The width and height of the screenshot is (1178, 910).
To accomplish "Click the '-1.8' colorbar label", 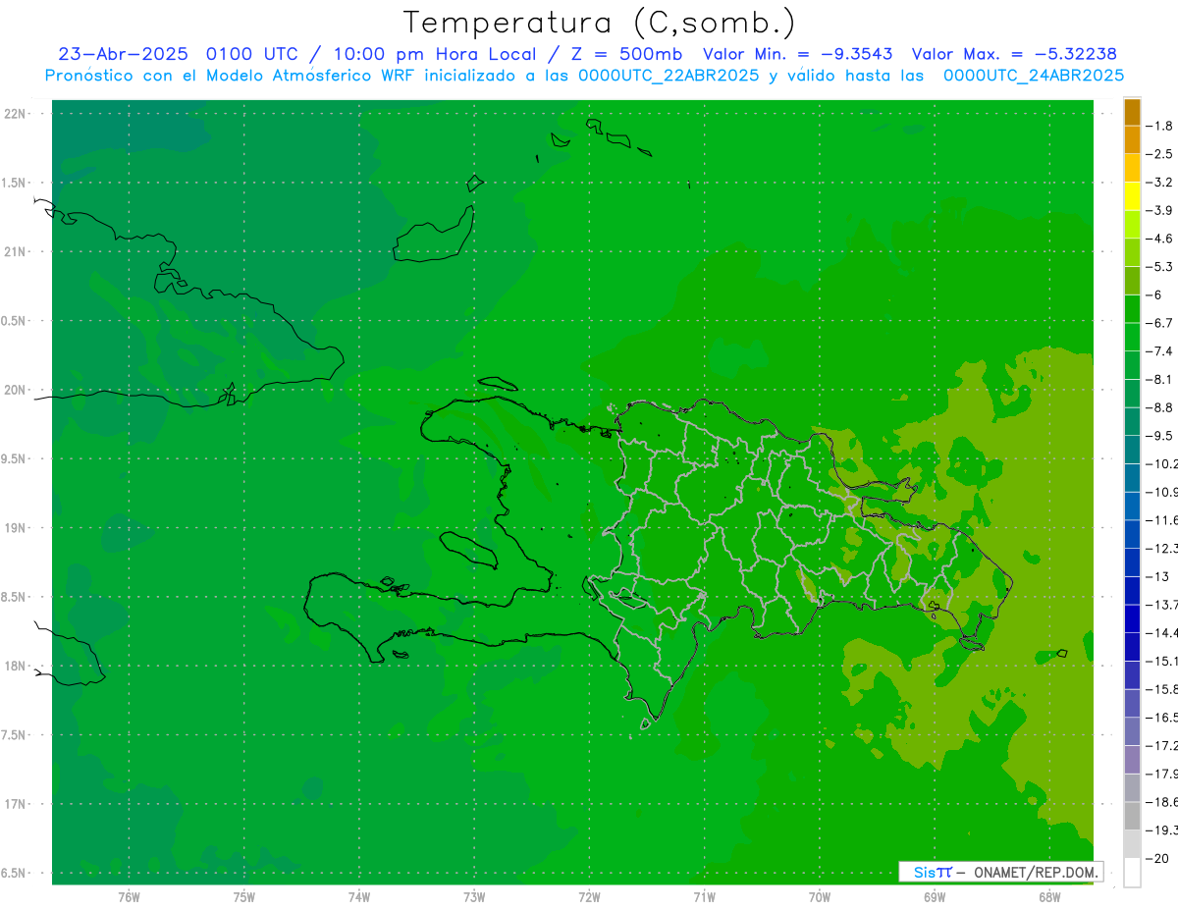I will coord(1159,126).
